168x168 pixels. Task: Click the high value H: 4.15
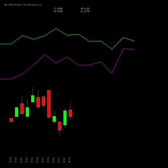pos(85,9)
